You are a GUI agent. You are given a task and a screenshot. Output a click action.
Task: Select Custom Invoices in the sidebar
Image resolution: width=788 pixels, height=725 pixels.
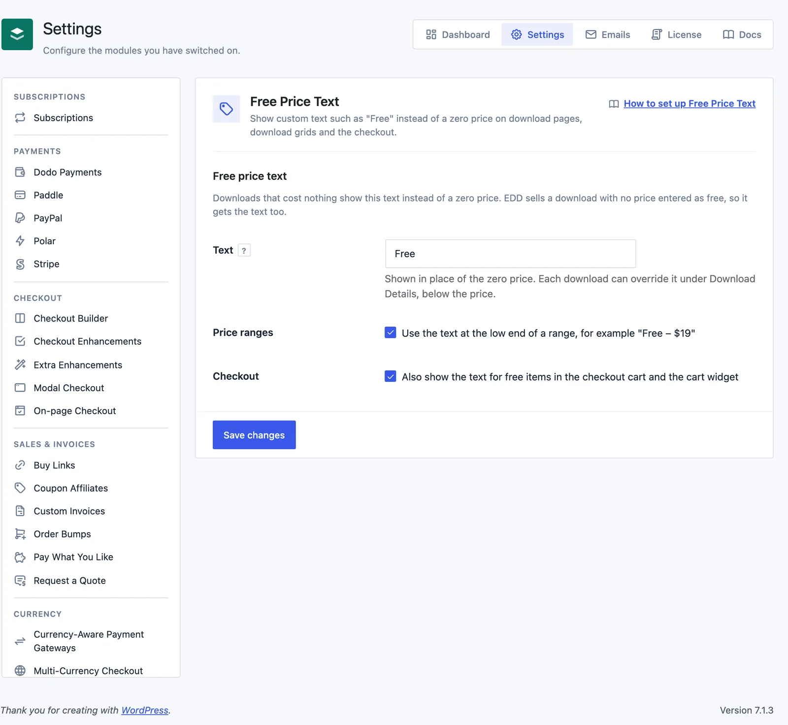pyautogui.click(x=91, y=511)
